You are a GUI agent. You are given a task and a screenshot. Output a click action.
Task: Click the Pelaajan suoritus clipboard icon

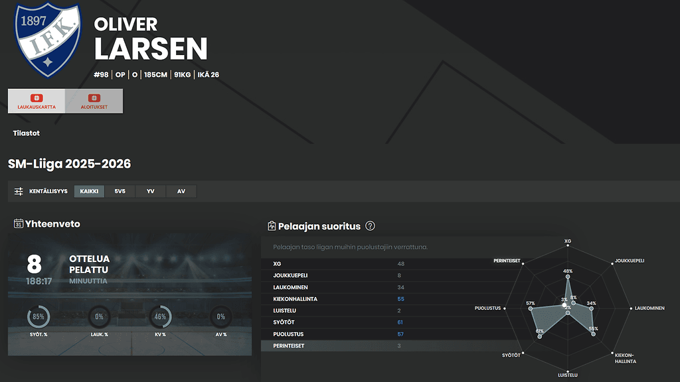272,225
